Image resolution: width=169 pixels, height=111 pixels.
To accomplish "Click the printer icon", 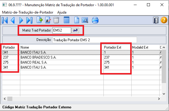I will tap(95, 20).
